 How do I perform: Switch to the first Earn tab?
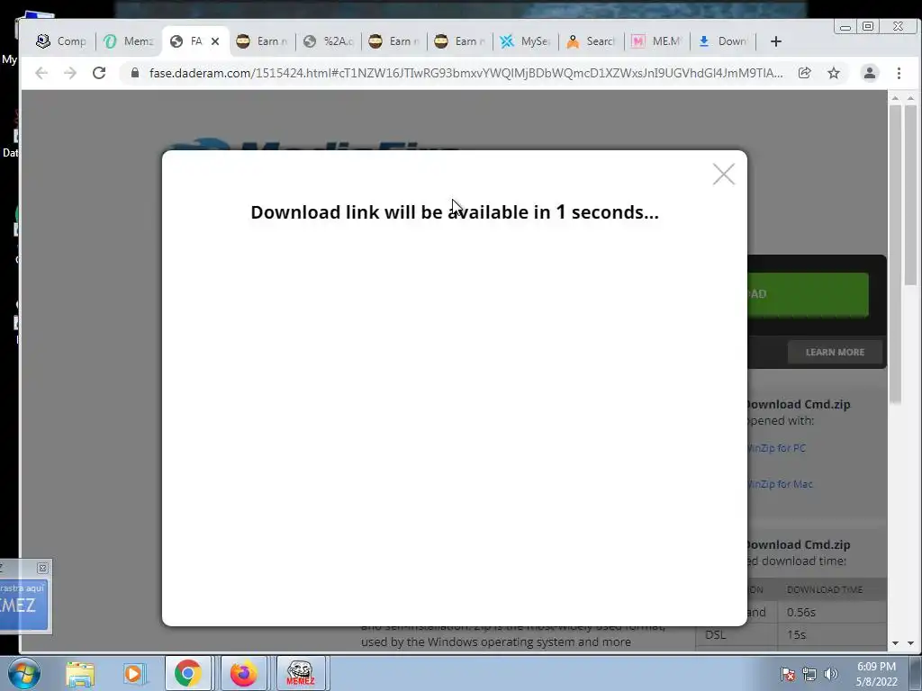[x=262, y=41]
